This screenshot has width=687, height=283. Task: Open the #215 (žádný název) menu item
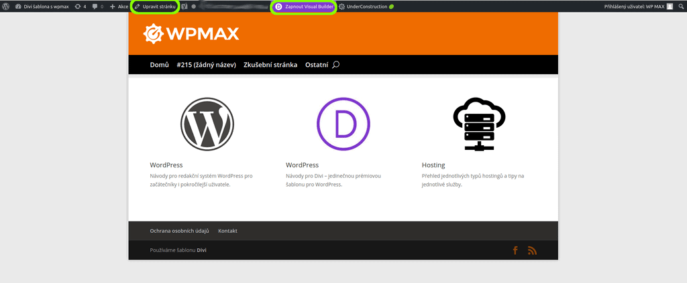(207, 65)
